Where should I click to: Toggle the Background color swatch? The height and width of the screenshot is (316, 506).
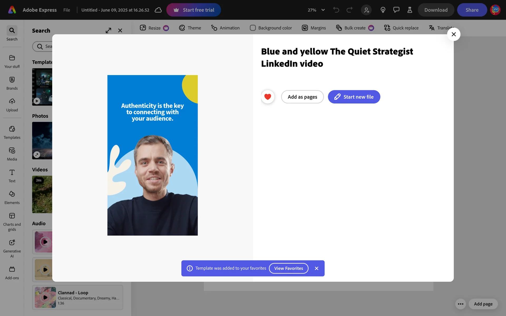coord(253,28)
